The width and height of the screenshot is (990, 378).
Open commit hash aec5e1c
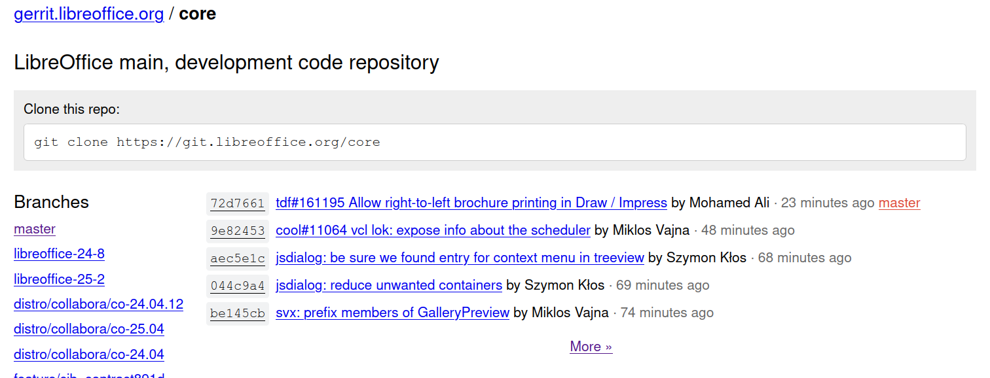(x=238, y=258)
